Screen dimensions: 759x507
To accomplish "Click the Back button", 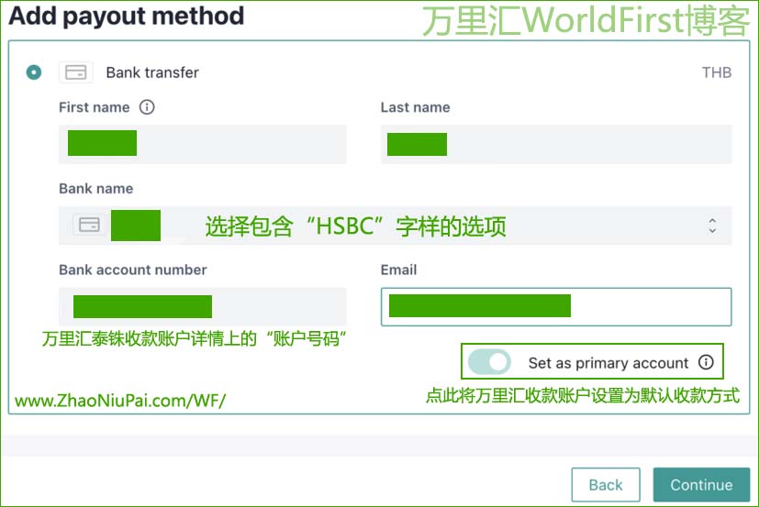I will point(606,485).
